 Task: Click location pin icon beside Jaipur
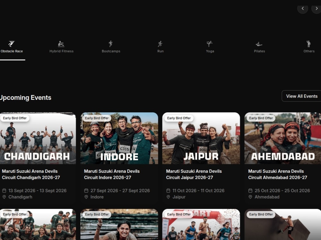coord(168,197)
